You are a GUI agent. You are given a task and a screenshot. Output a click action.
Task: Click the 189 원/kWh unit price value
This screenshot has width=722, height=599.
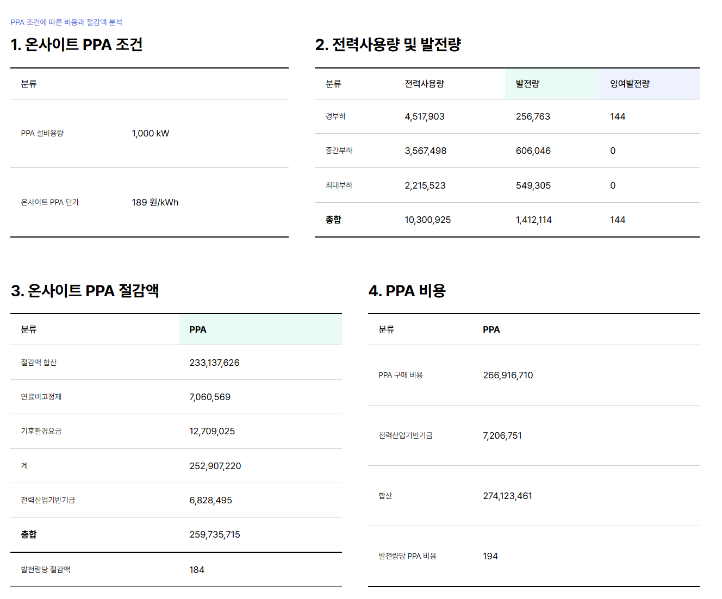pyautogui.click(x=155, y=202)
